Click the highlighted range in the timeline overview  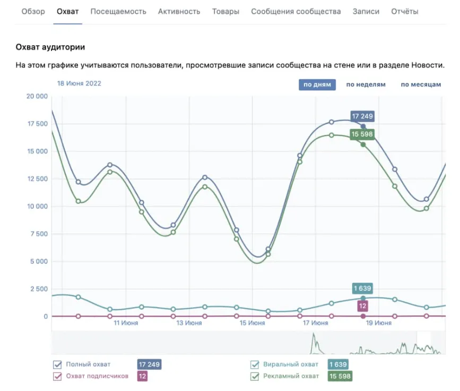pyautogui.click(x=424, y=343)
